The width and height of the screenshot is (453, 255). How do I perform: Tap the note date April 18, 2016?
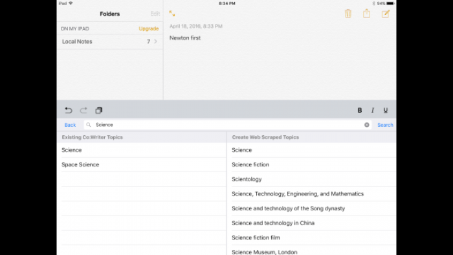click(x=196, y=27)
